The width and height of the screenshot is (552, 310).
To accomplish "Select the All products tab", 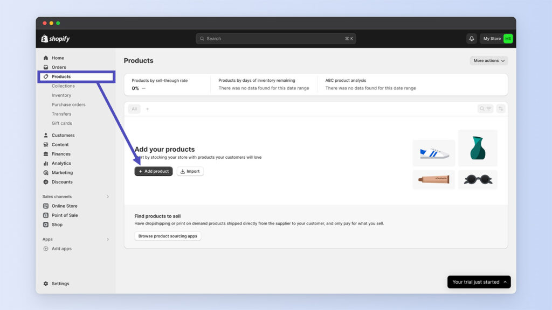I will point(134,109).
